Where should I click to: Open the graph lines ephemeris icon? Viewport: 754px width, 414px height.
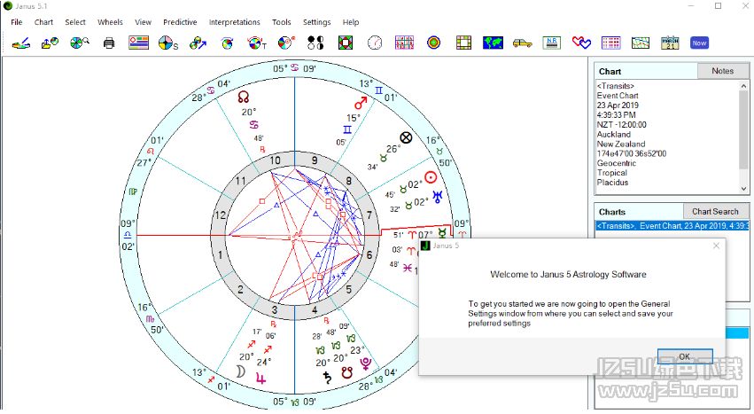point(641,43)
